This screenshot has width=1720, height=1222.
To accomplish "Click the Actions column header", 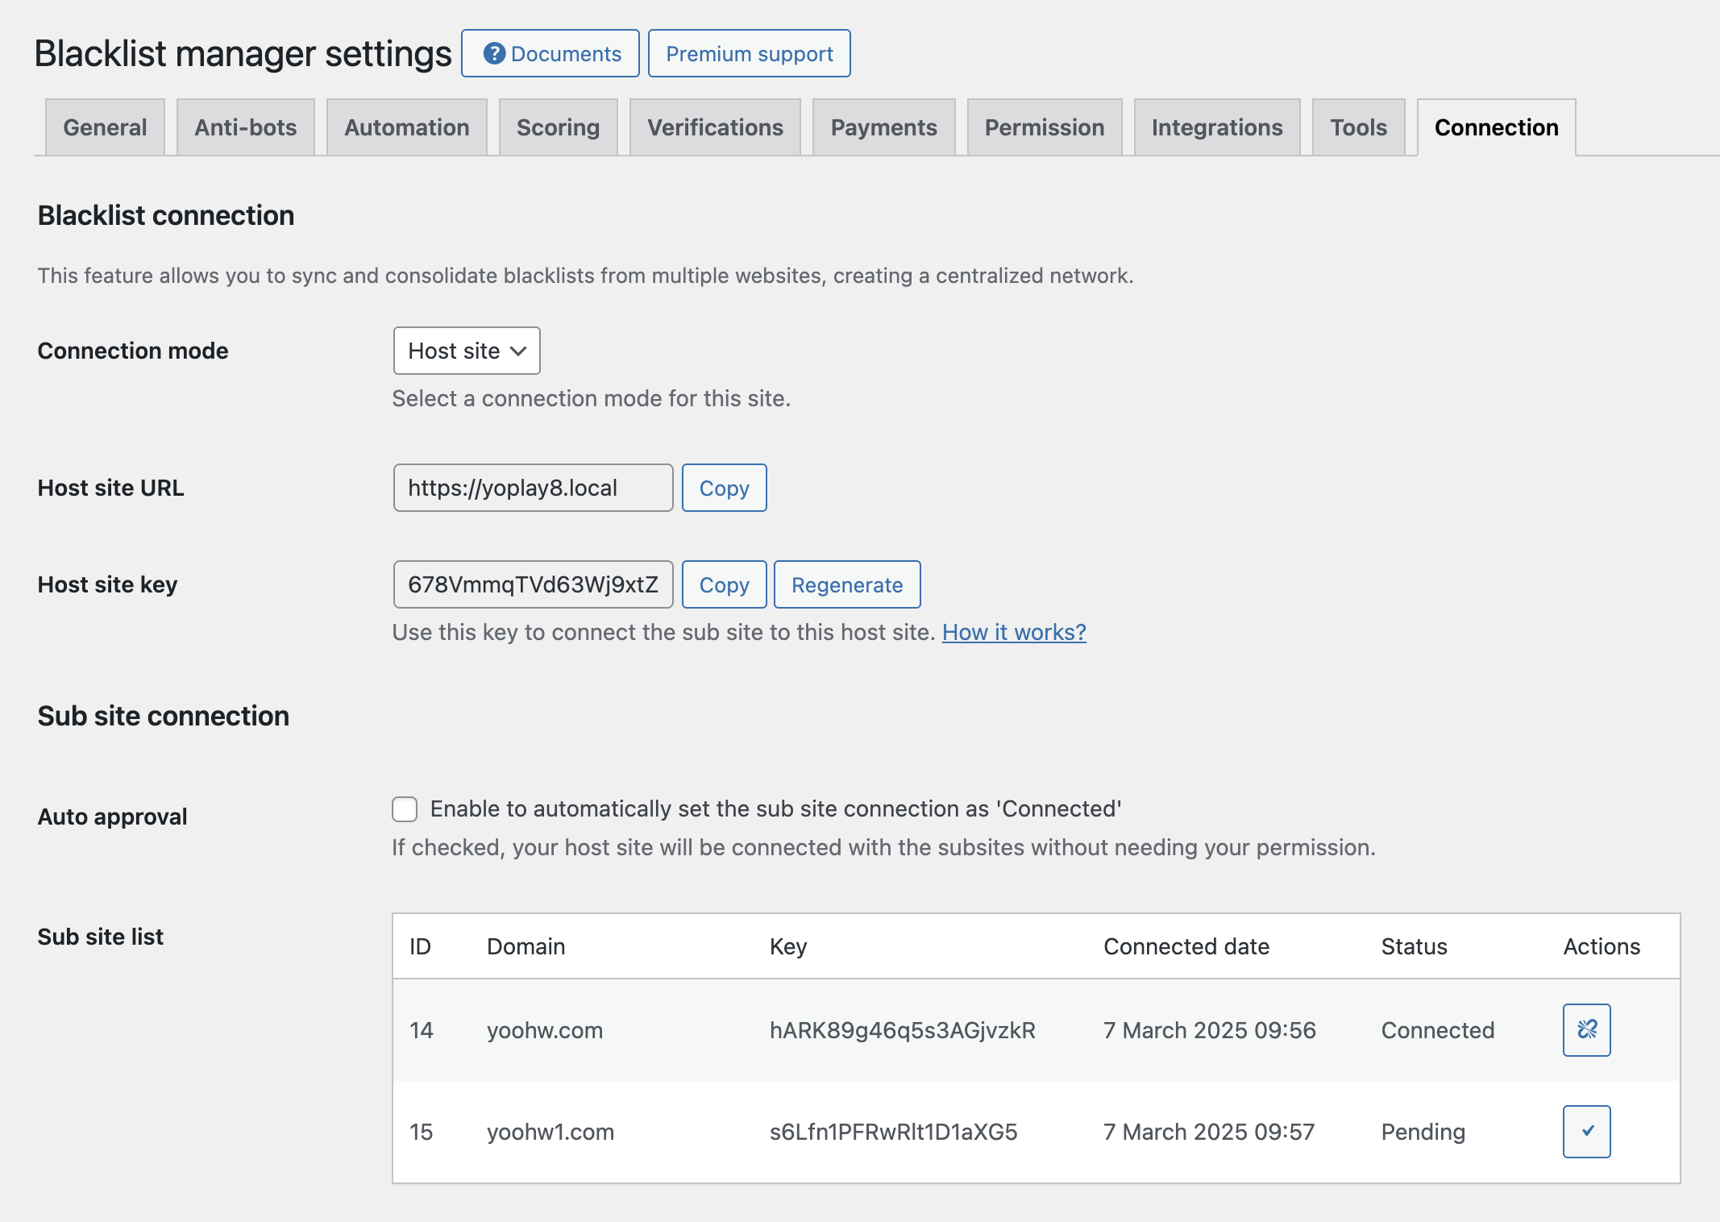I will [x=1602, y=946].
